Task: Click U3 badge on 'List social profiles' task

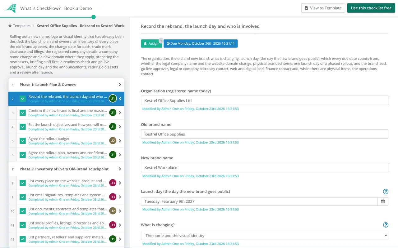Action: click(113, 225)
